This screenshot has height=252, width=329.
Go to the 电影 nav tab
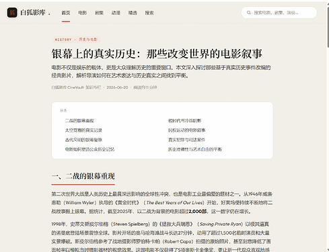[82, 13]
